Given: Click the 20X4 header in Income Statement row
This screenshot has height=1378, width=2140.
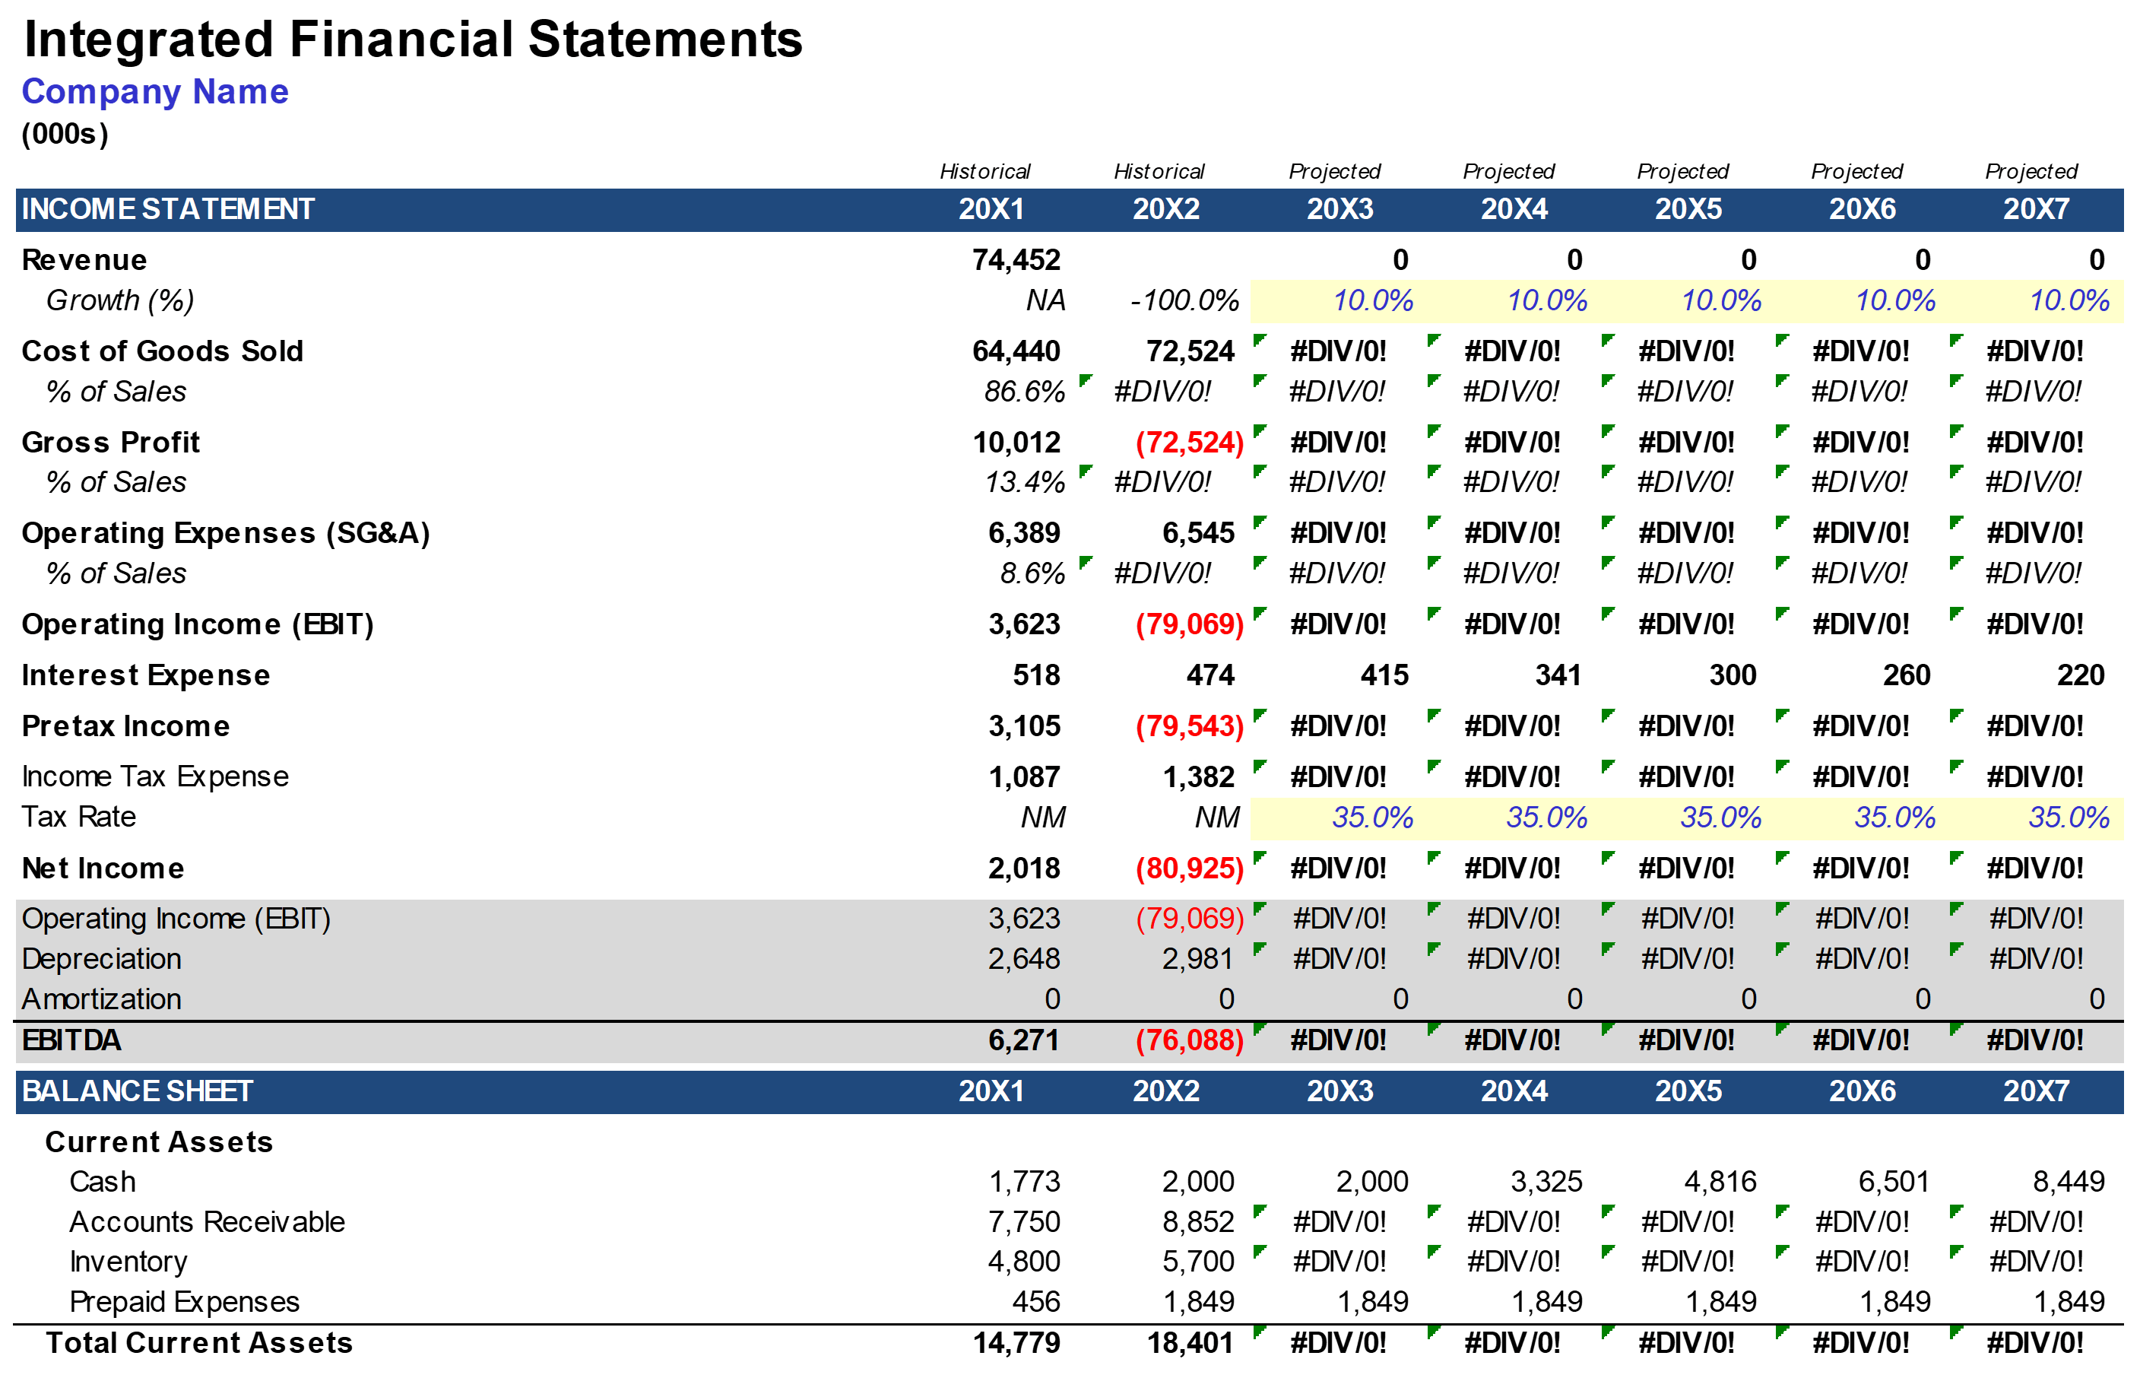Looking at the screenshot, I should 1514,209.
